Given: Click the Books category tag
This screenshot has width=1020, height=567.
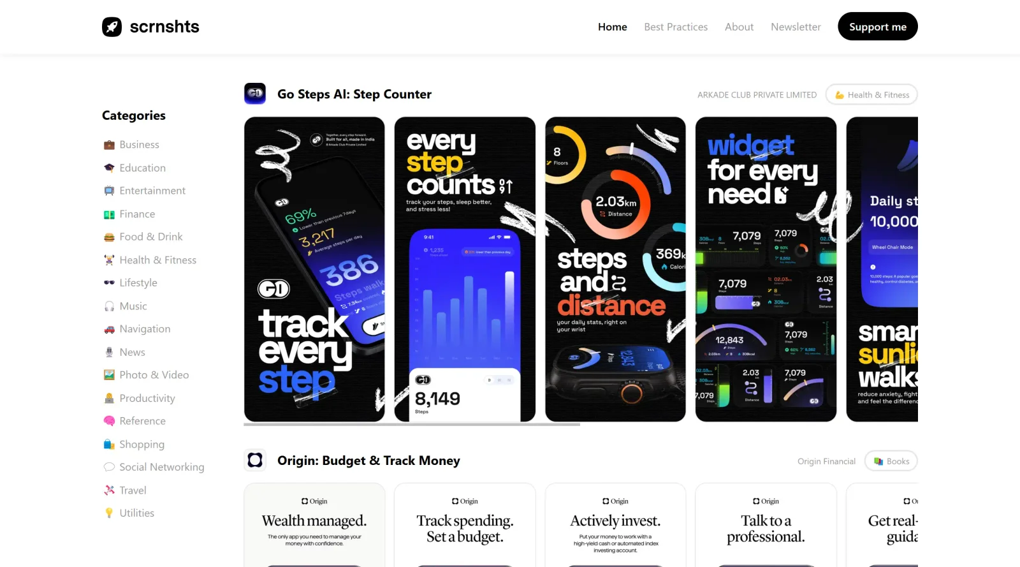Looking at the screenshot, I should pyautogui.click(x=891, y=461).
